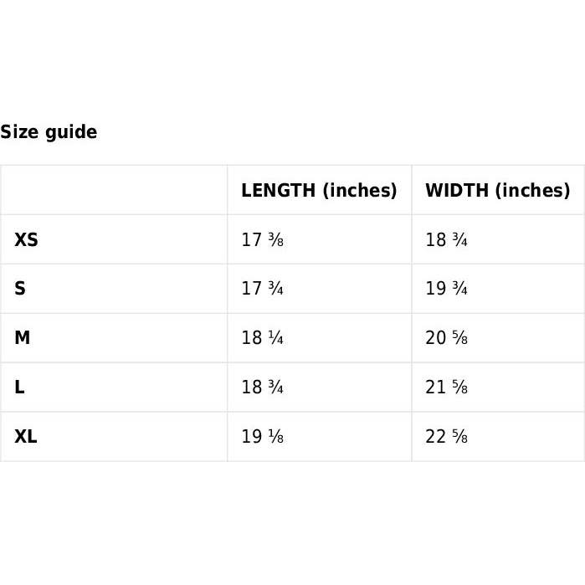Viewport: 585px width, 585px height.
Task: Click the L size row label
Action: (x=19, y=387)
